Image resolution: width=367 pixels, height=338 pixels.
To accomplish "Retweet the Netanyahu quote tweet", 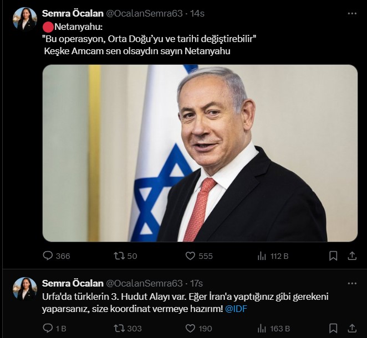I will pyautogui.click(x=125, y=256).
